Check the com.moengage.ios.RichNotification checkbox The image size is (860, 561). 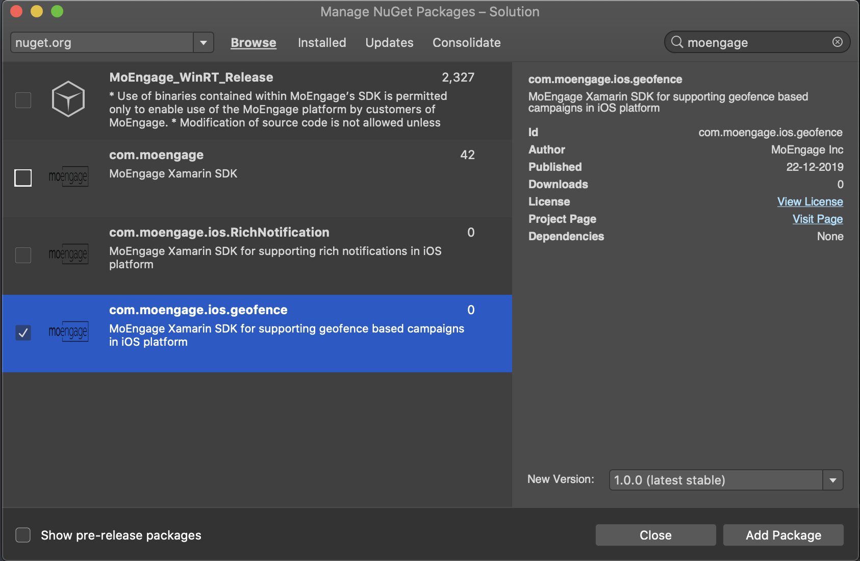(23, 255)
